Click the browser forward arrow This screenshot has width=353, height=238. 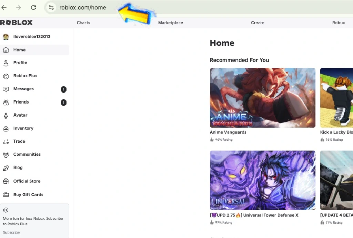[x=19, y=8]
